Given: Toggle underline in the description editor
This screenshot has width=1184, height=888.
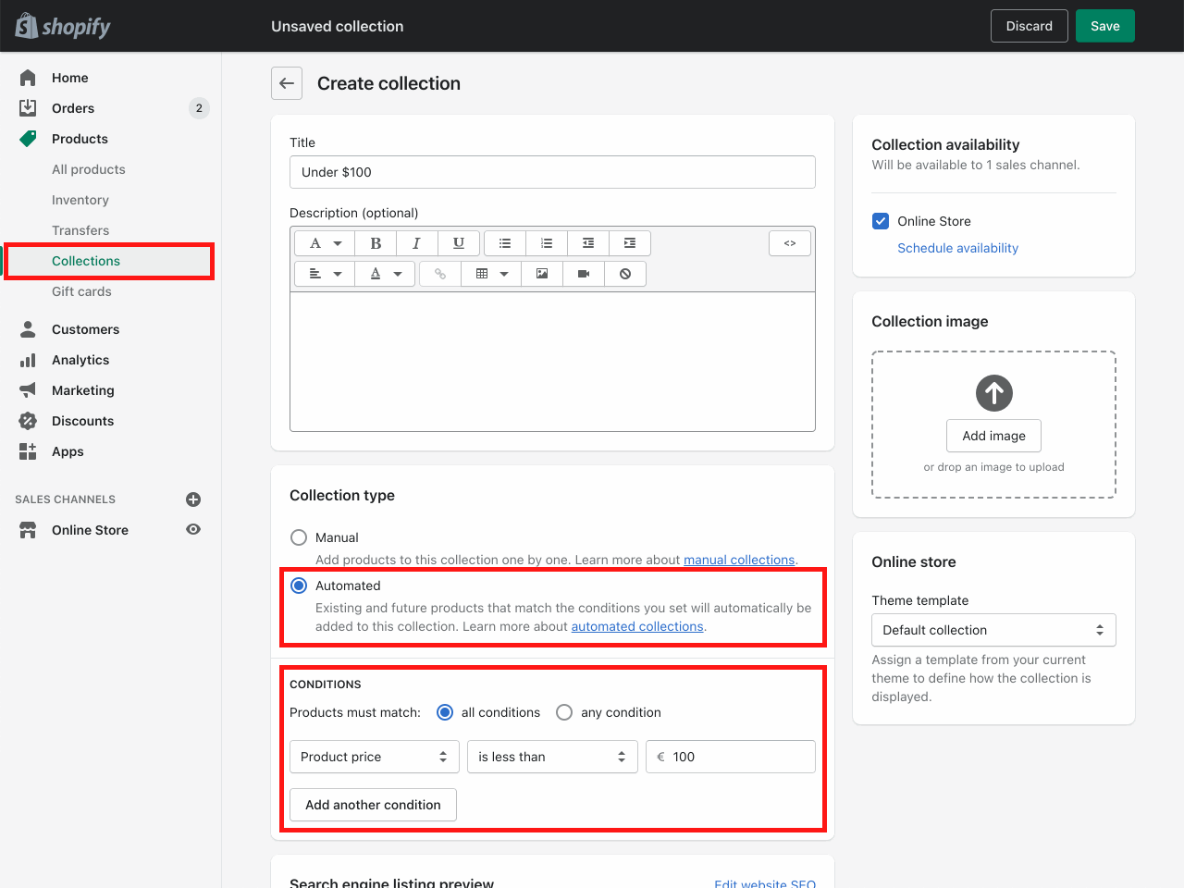Looking at the screenshot, I should point(458,242).
